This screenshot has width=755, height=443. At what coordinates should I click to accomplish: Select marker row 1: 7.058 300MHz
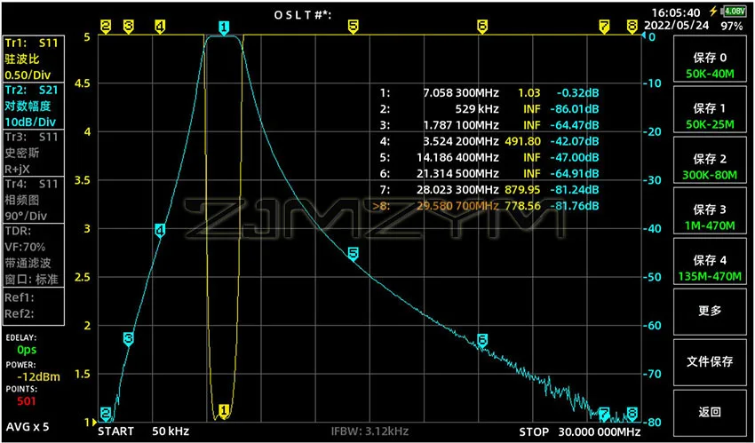coord(489,93)
